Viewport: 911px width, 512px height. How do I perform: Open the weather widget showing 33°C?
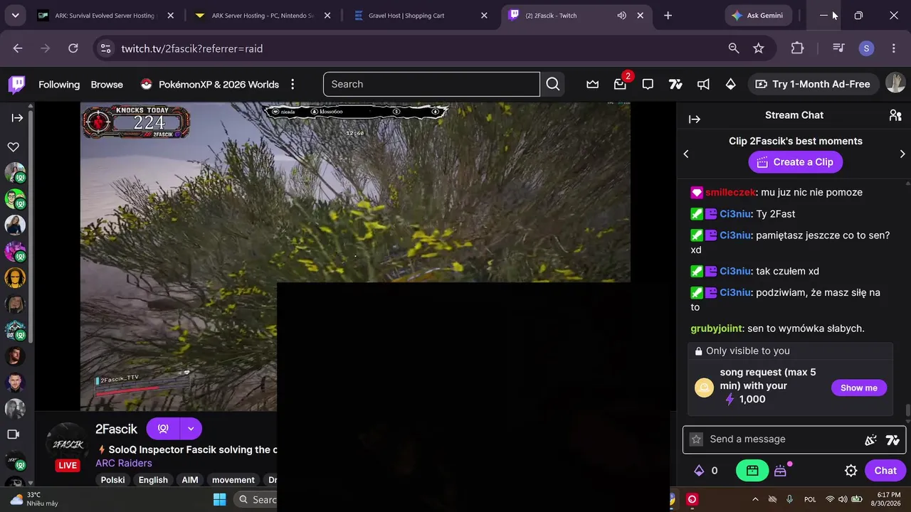(33, 499)
